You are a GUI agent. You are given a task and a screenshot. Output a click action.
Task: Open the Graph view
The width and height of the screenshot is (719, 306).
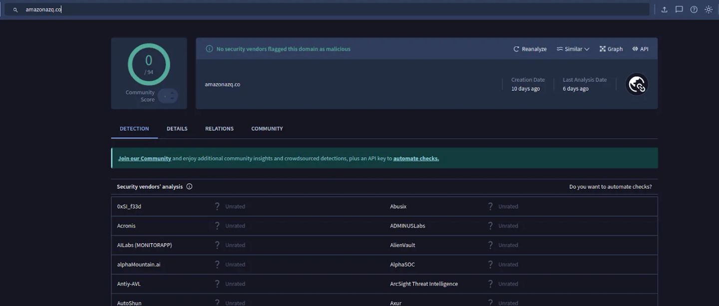pyautogui.click(x=611, y=49)
